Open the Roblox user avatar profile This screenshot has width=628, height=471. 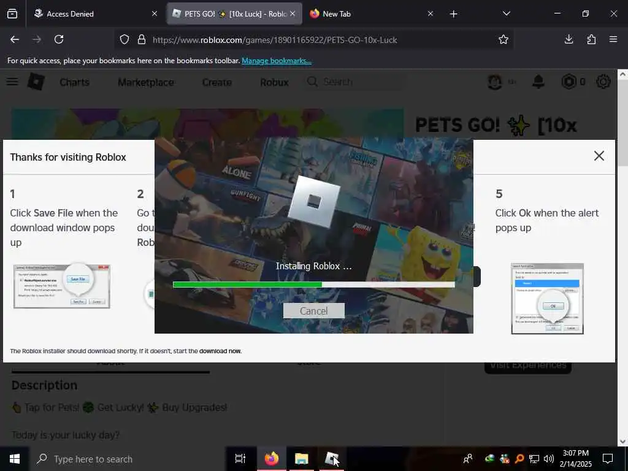495,82
